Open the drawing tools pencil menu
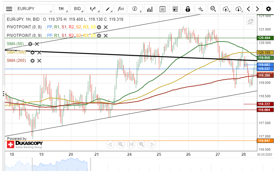This screenshot has width=275, height=172. click(x=108, y=9)
